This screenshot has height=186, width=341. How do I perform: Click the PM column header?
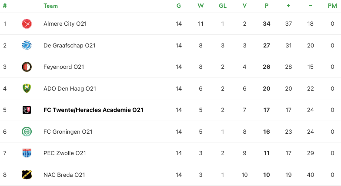tap(332, 6)
